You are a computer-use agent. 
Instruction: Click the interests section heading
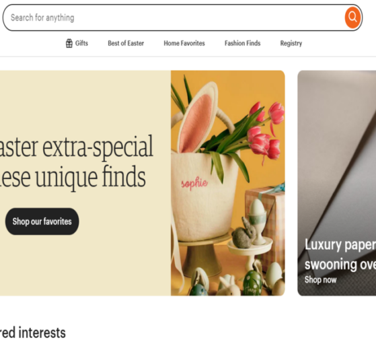pos(33,332)
